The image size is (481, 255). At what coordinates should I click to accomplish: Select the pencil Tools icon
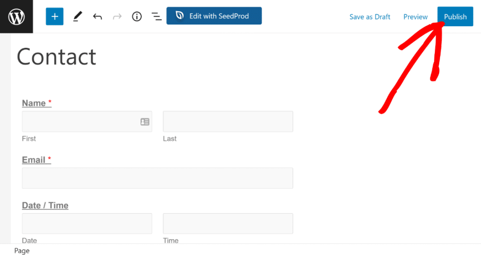[78, 16]
